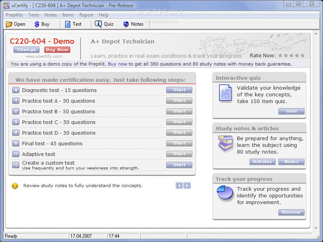Click the number 3 icon for Practice test C

coord(16,122)
